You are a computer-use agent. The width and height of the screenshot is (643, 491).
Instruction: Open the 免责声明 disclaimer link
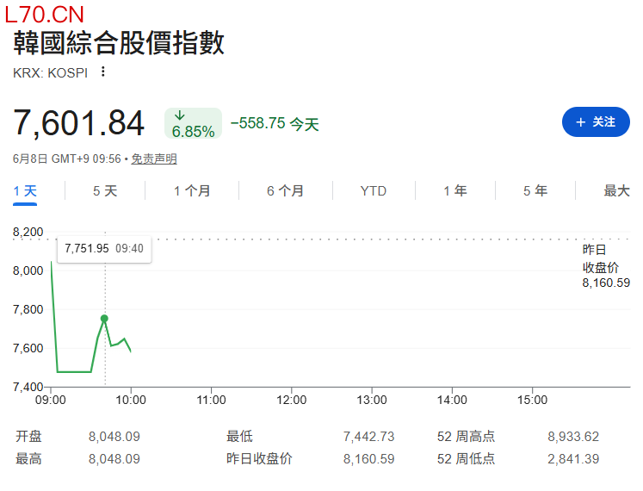click(x=154, y=158)
